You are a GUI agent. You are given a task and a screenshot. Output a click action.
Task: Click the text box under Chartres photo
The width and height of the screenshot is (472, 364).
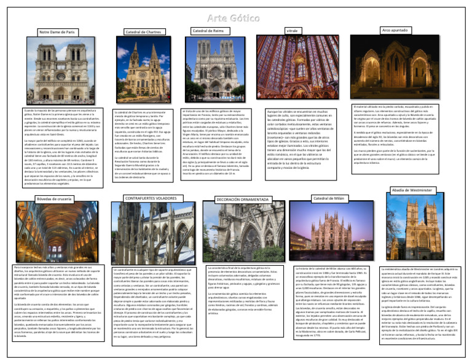[143, 145]
